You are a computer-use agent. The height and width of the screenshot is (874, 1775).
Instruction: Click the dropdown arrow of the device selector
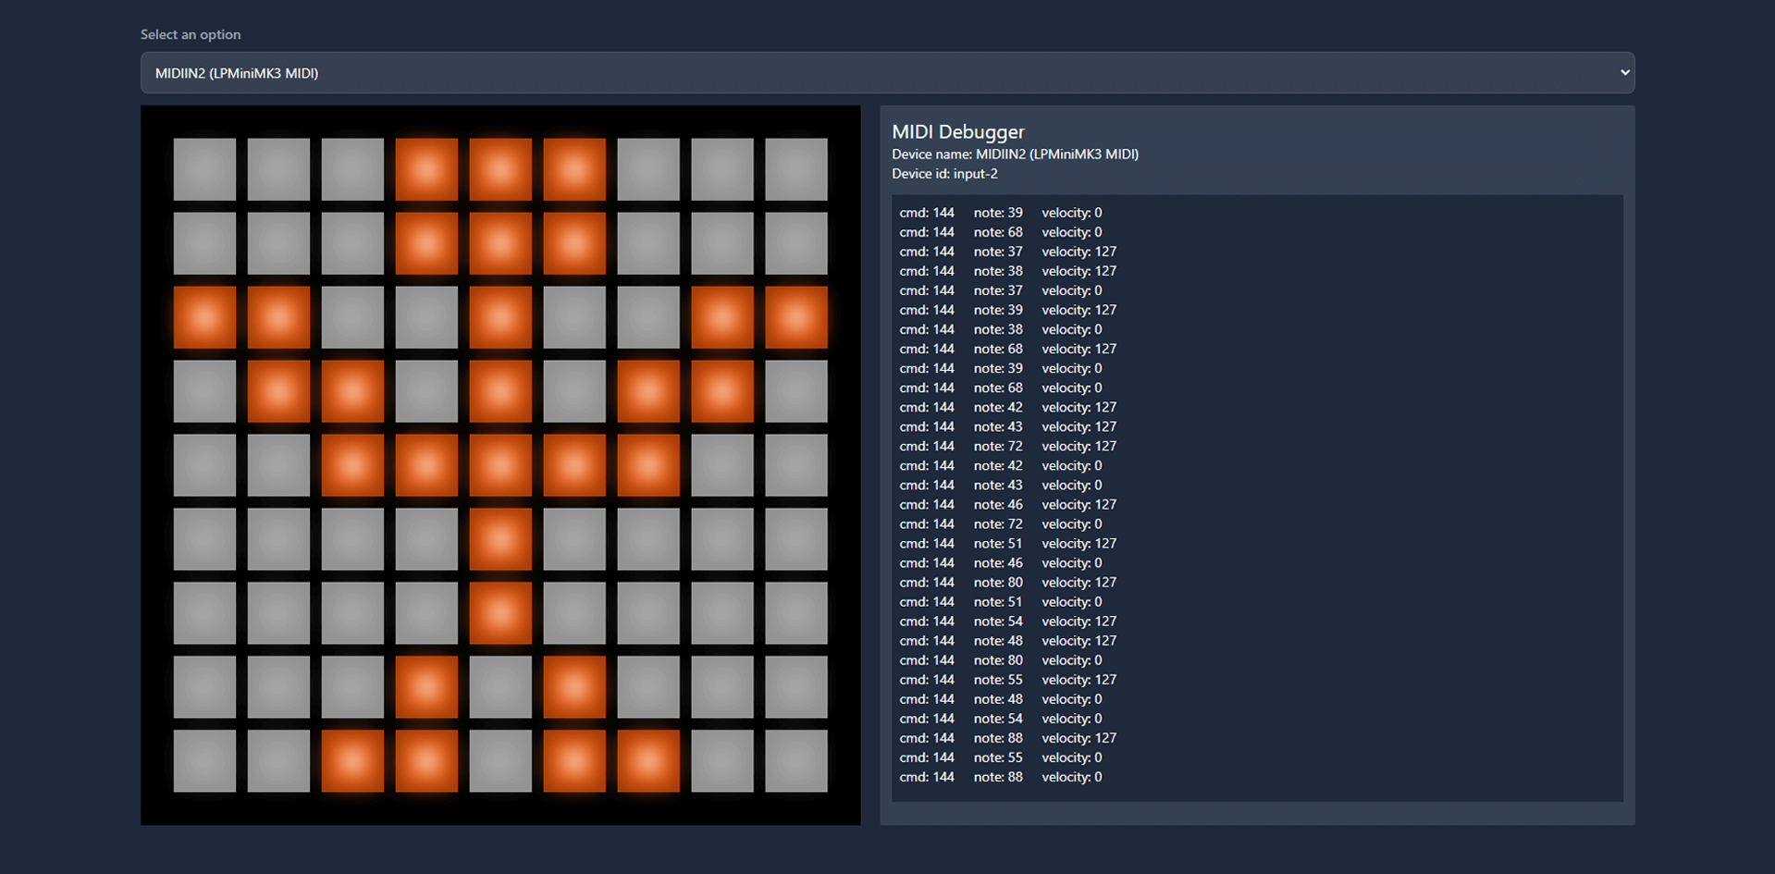click(x=1623, y=73)
